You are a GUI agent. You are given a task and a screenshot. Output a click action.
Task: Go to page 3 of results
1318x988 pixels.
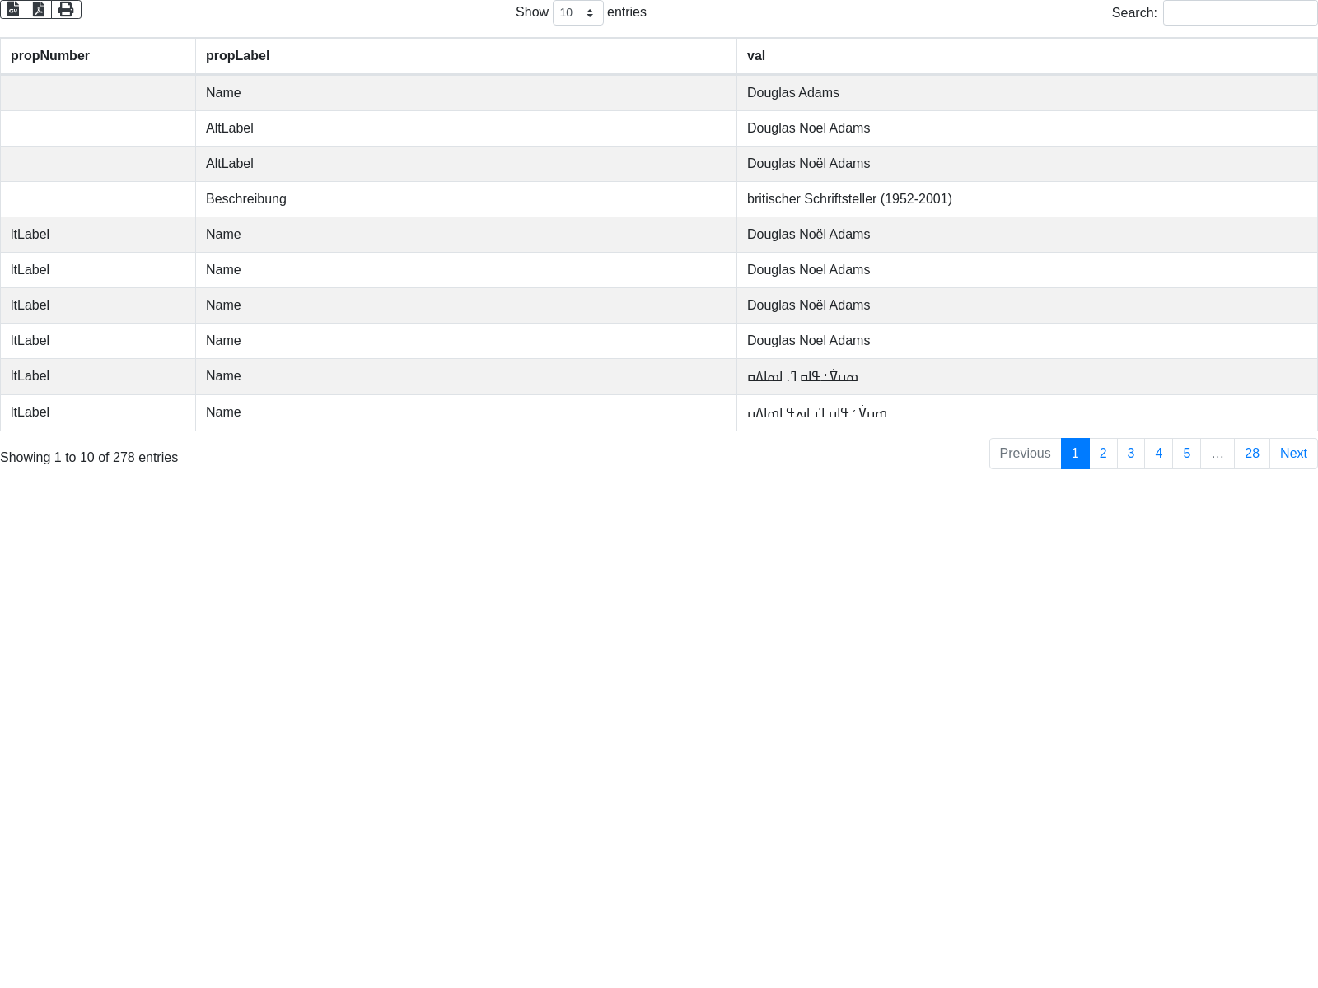point(1131,454)
